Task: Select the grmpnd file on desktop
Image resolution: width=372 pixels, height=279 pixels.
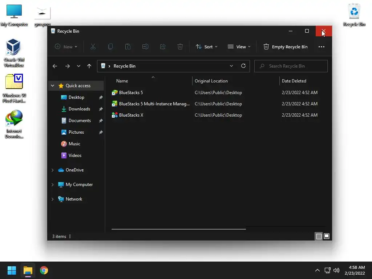Action: 42,16
